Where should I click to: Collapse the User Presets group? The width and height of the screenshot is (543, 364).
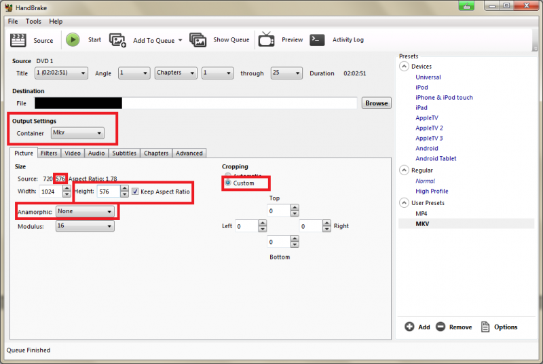pyautogui.click(x=404, y=202)
